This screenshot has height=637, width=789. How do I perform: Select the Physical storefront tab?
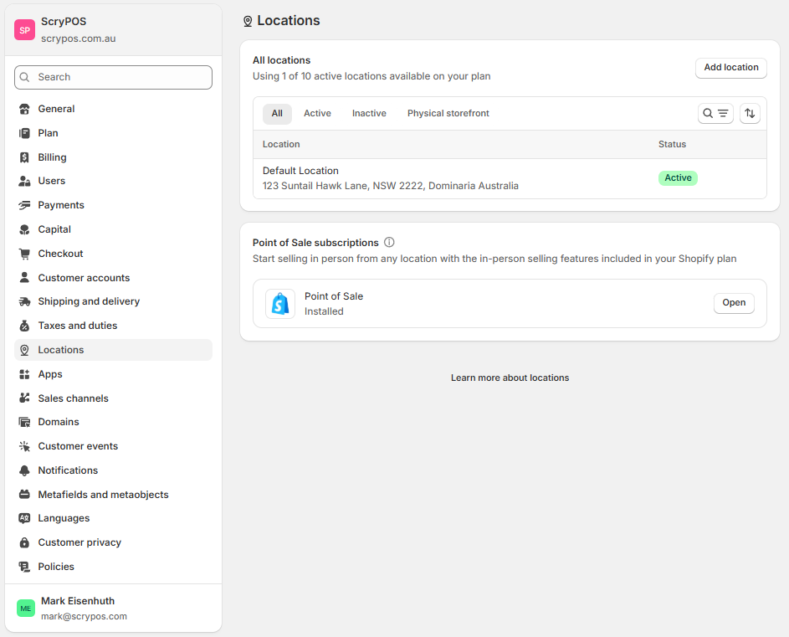(448, 113)
